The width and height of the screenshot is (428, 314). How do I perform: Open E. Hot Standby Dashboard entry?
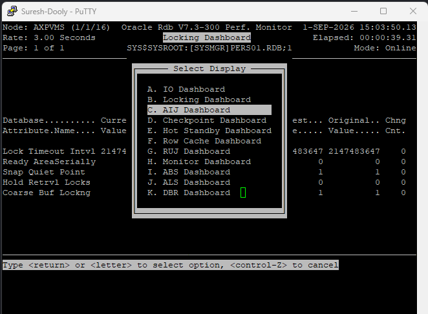coord(209,131)
